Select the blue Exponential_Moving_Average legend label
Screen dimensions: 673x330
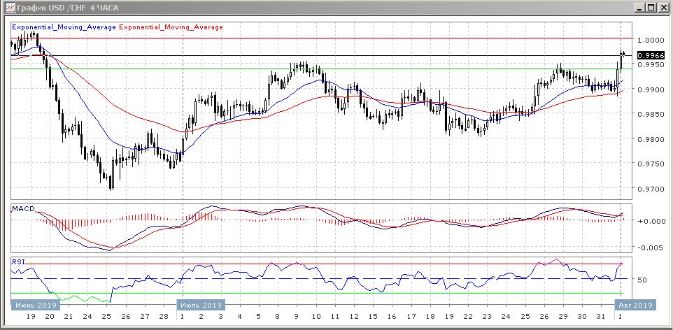pyautogui.click(x=64, y=27)
